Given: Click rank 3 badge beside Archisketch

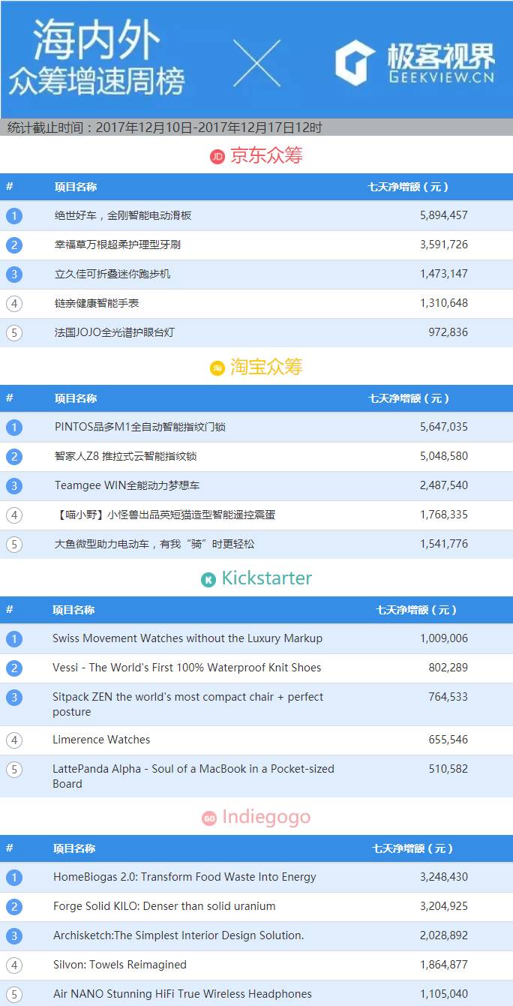Looking at the screenshot, I should 14,936.
